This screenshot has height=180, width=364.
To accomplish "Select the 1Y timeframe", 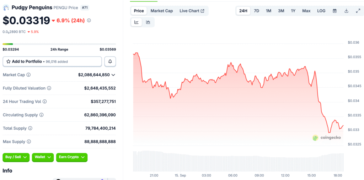I will pyautogui.click(x=293, y=11).
